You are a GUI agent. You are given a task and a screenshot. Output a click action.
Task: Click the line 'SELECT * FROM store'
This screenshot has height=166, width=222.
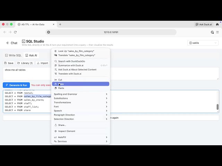point(18,110)
